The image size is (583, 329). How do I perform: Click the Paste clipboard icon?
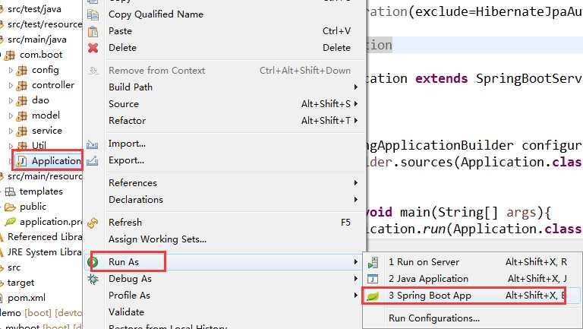coord(93,32)
